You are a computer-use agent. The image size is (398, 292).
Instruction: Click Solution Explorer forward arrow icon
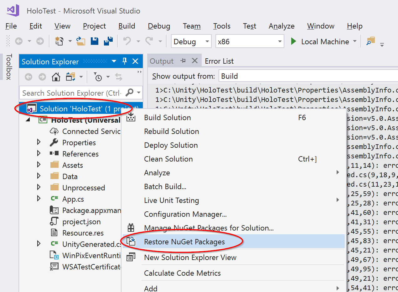coord(42,77)
